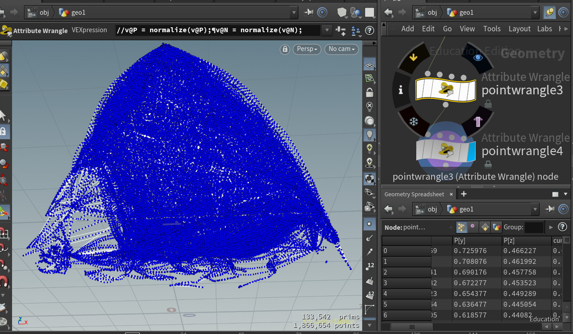The height and width of the screenshot is (334, 573).
Task: Click the spreadsheet Group input field
Action: click(x=534, y=227)
